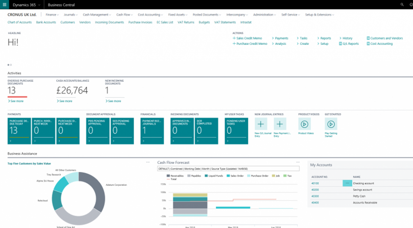Click the Play Getting Started icon
The image size is (413, 228).
(331, 124)
